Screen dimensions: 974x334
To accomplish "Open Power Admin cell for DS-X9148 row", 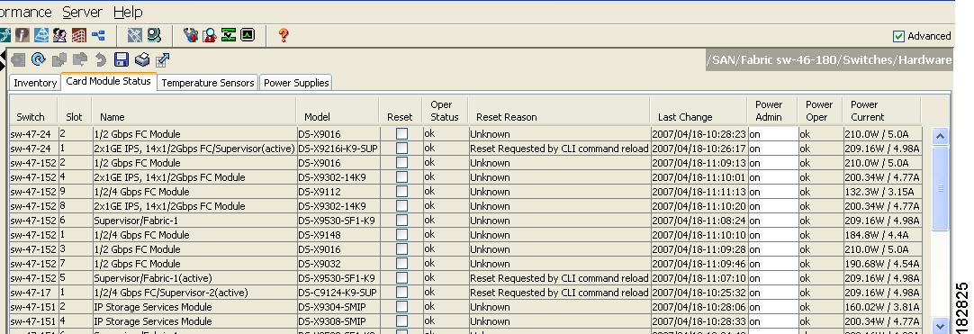I will pyautogui.click(x=772, y=235).
